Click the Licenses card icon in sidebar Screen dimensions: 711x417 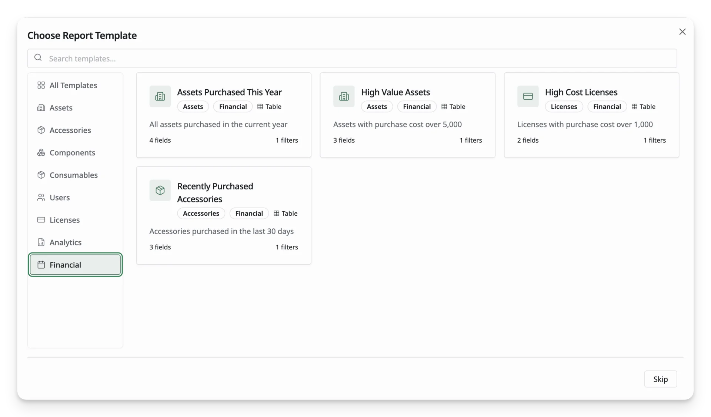[x=41, y=220]
